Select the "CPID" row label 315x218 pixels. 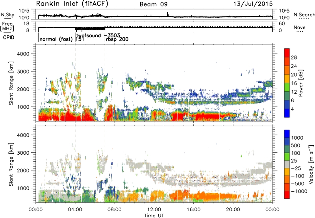click(x=9, y=37)
